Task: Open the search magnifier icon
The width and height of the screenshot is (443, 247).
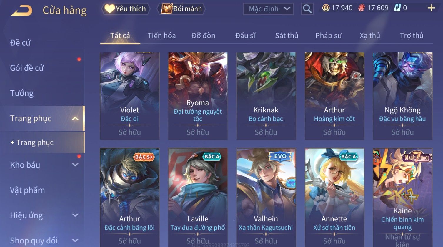Action: coord(307,9)
